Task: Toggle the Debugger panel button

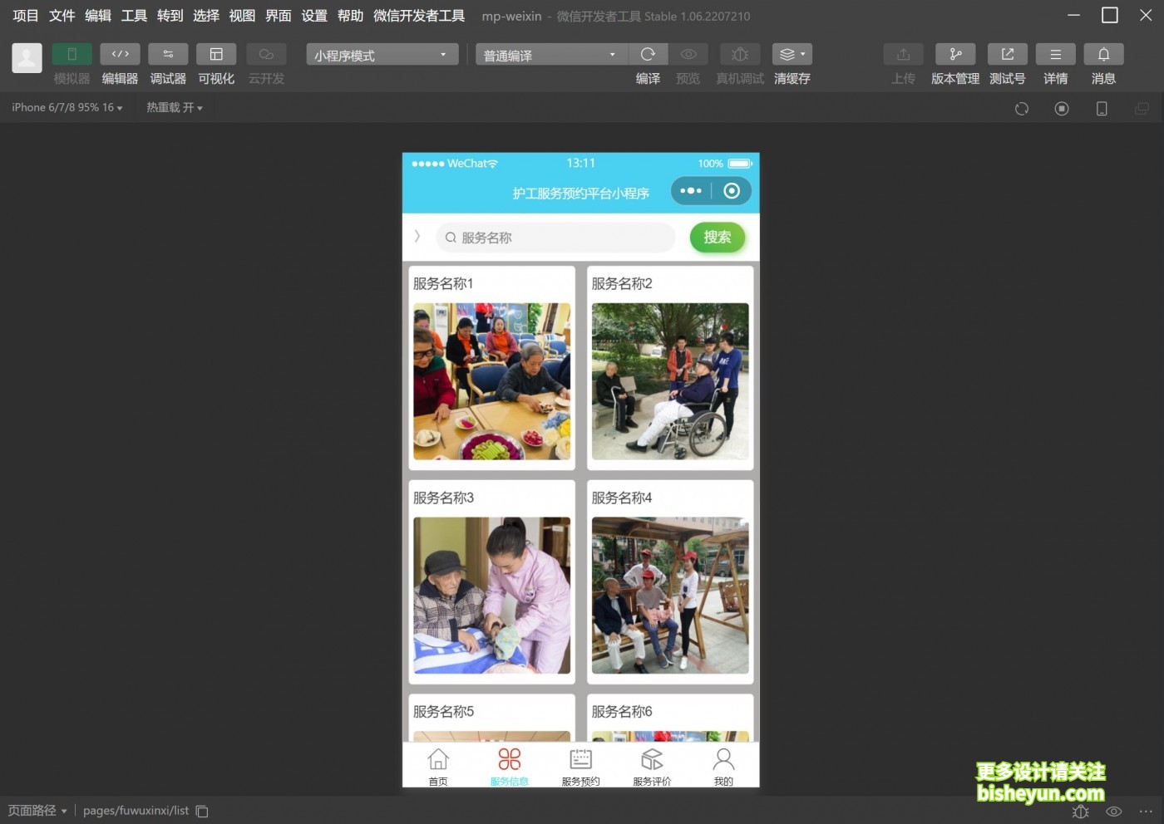Action: tap(168, 54)
